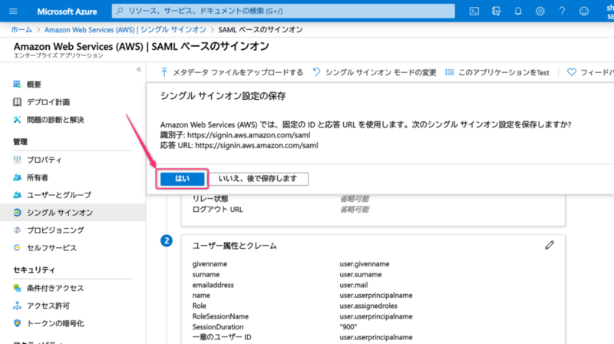Screen dimensions: 614x344
Task: Click the SessionDuration "900" value
Action: click(348, 327)
